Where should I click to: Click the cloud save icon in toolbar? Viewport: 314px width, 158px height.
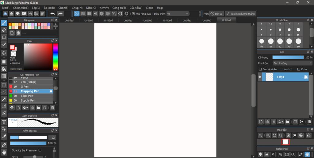coord(6,13)
